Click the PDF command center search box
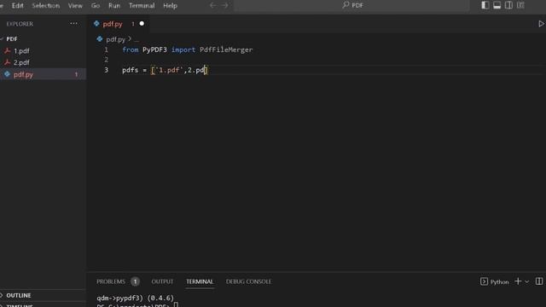Screen dimensions: 546x307 [352, 5]
